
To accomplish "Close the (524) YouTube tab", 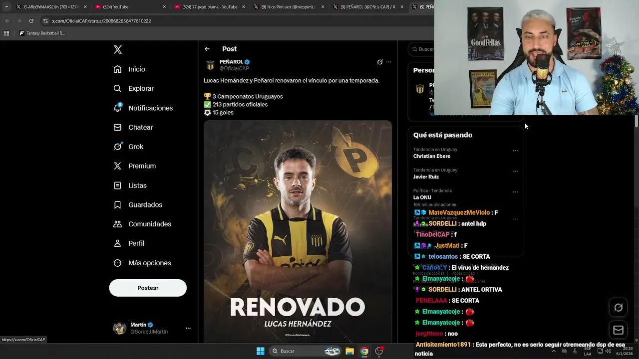I will [164, 6].
